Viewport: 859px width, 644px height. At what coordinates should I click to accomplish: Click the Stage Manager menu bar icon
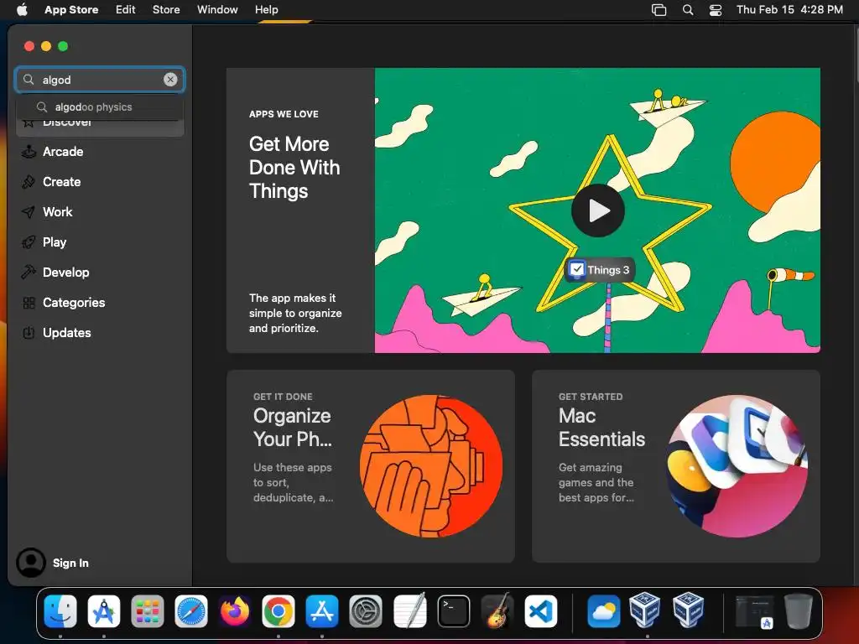click(x=659, y=9)
